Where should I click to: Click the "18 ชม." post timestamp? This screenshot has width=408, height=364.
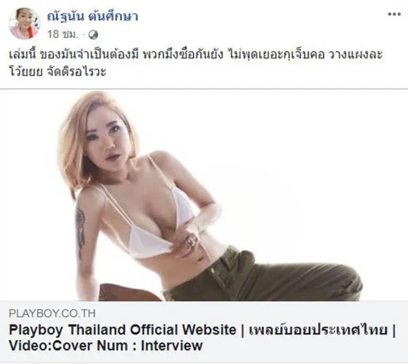click(63, 34)
